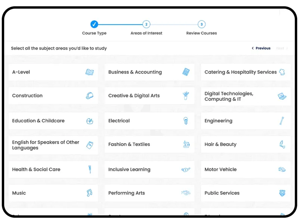
Task: Click the Music notes icon
Action: 89,193
